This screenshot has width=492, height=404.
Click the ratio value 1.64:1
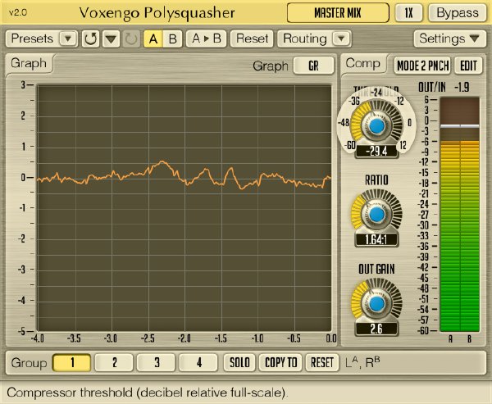376,240
